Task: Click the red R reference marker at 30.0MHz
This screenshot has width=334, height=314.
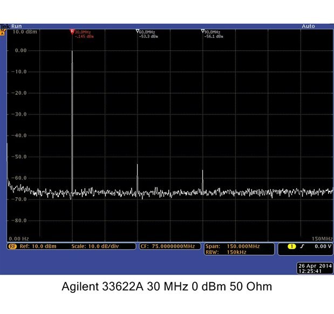Action: click(72, 32)
